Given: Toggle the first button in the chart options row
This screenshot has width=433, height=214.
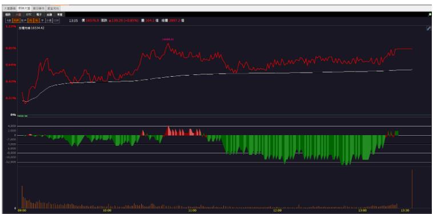Looking at the screenshot, I should click(x=9, y=21).
